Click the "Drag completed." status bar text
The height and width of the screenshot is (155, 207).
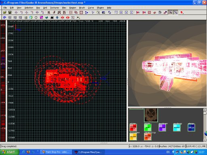[9, 146]
